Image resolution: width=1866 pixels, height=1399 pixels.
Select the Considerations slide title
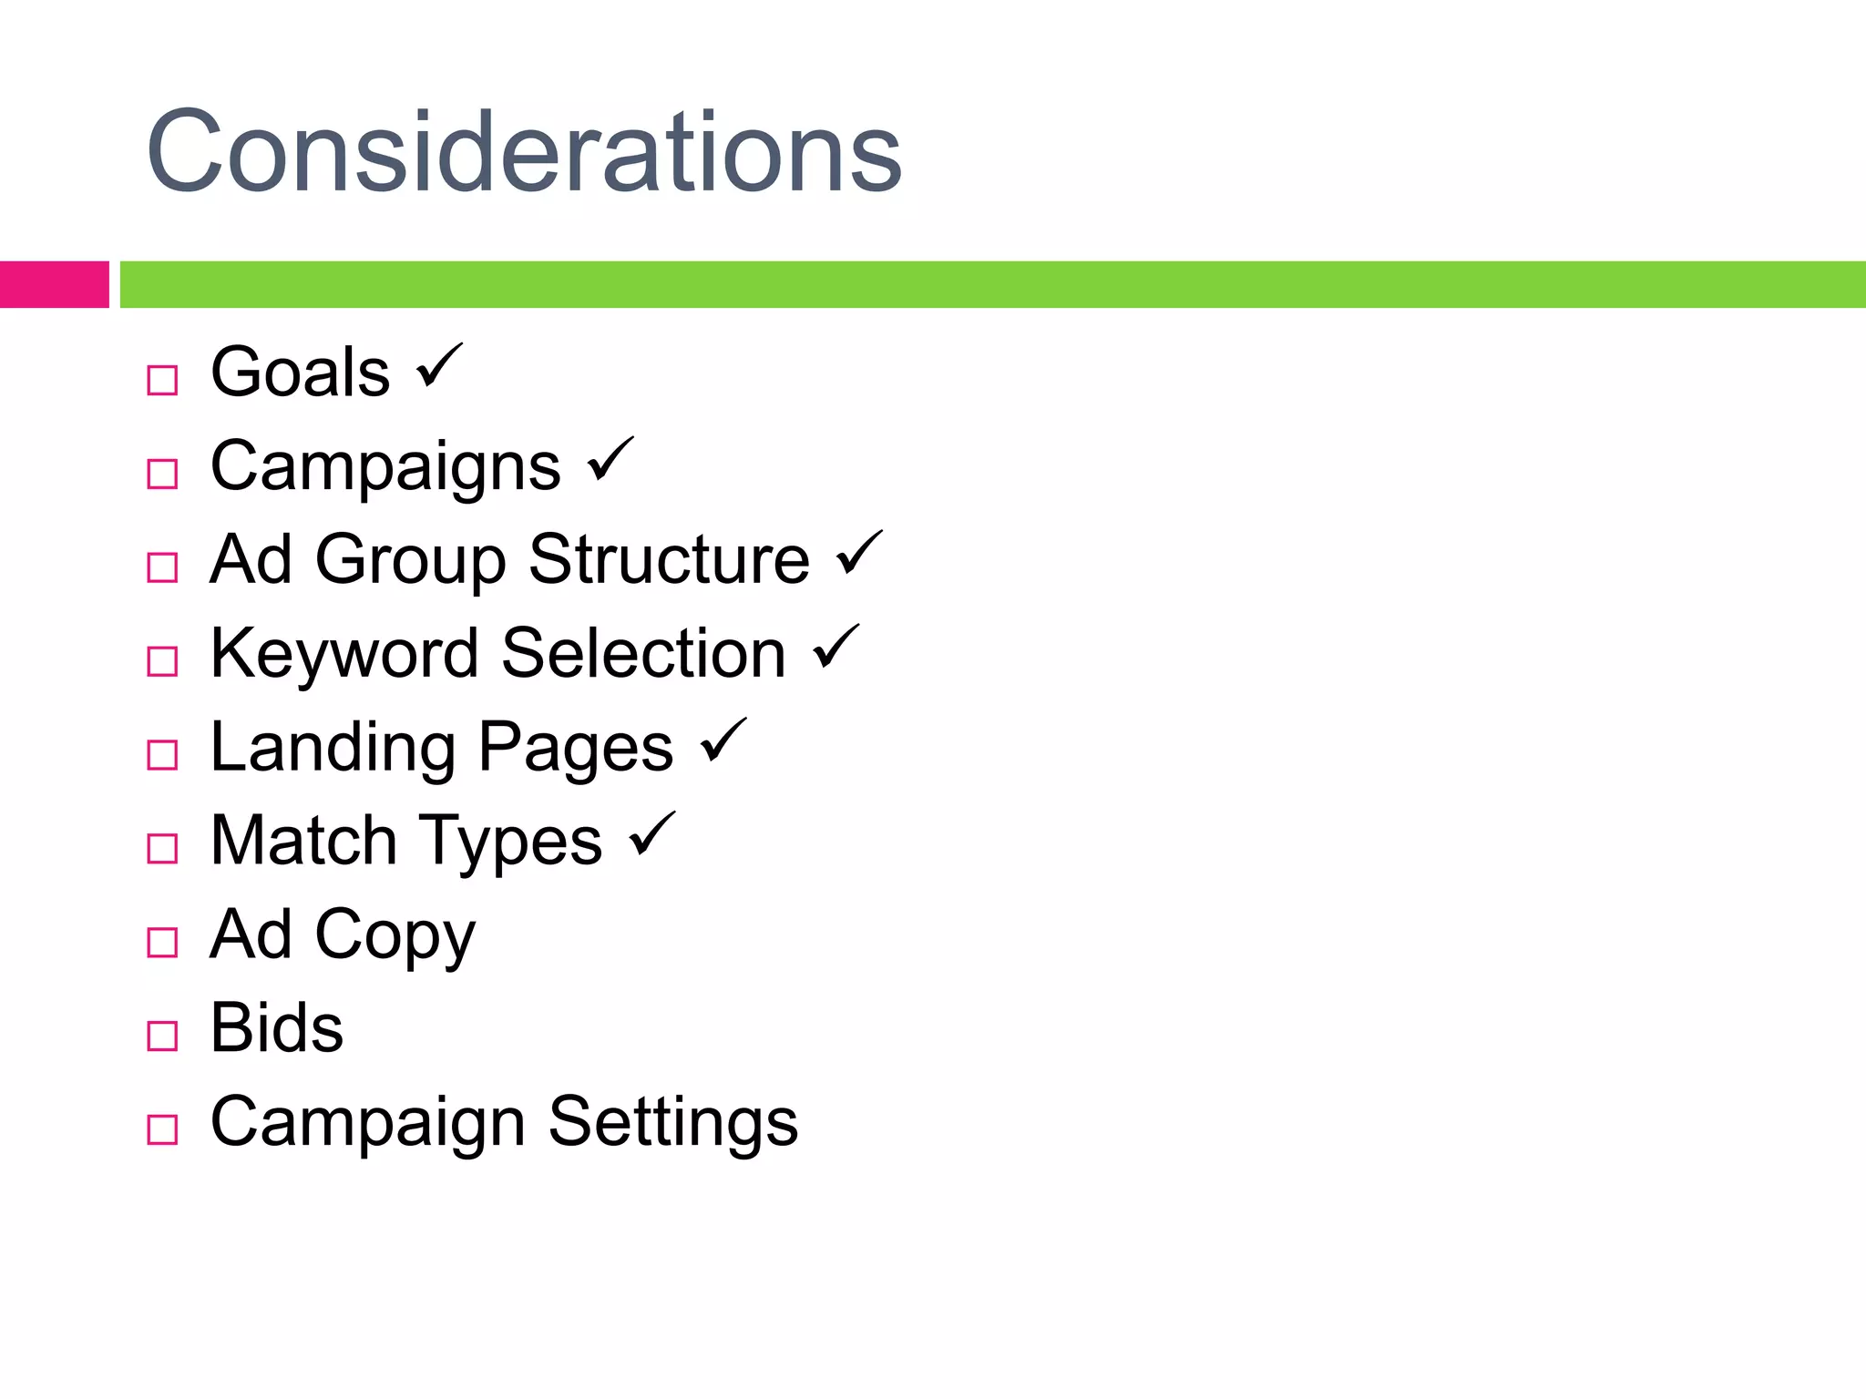pos(524,151)
